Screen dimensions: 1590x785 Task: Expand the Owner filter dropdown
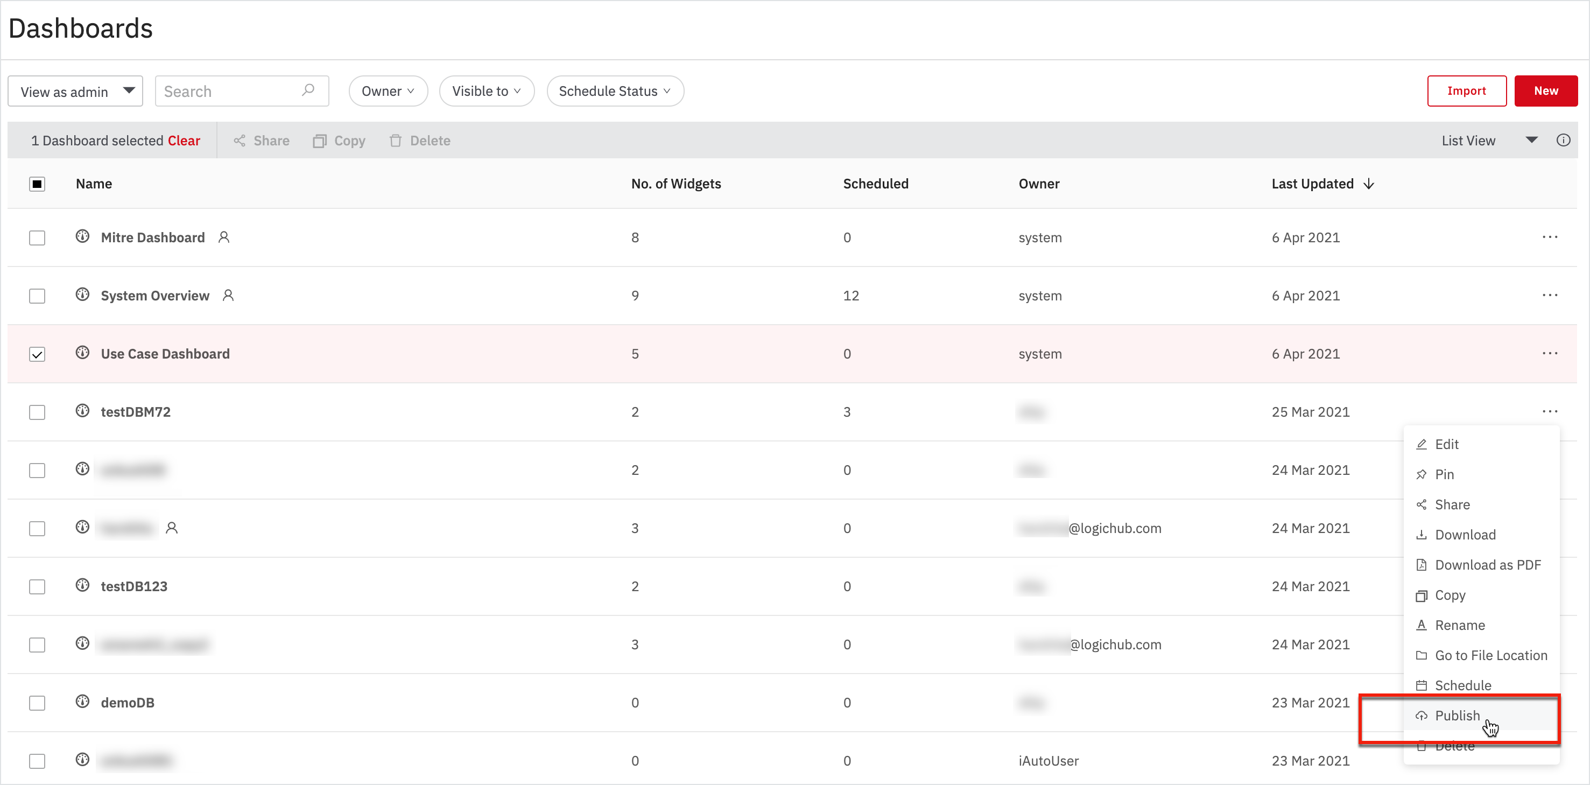pos(388,92)
